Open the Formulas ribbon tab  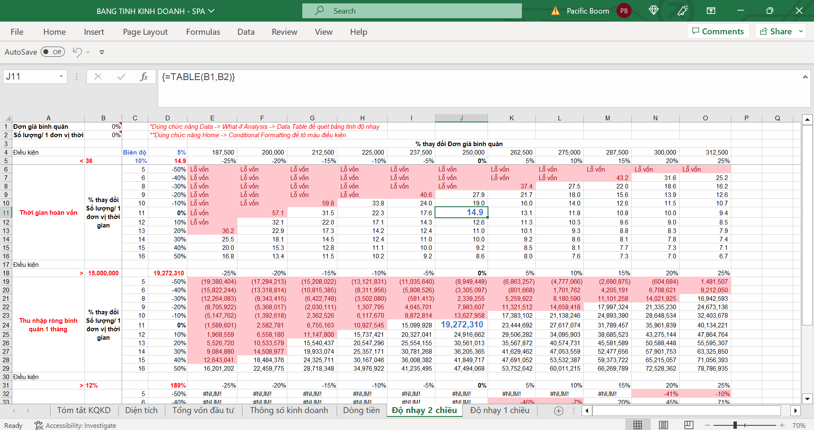pyautogui.click(x=203, y=32)
